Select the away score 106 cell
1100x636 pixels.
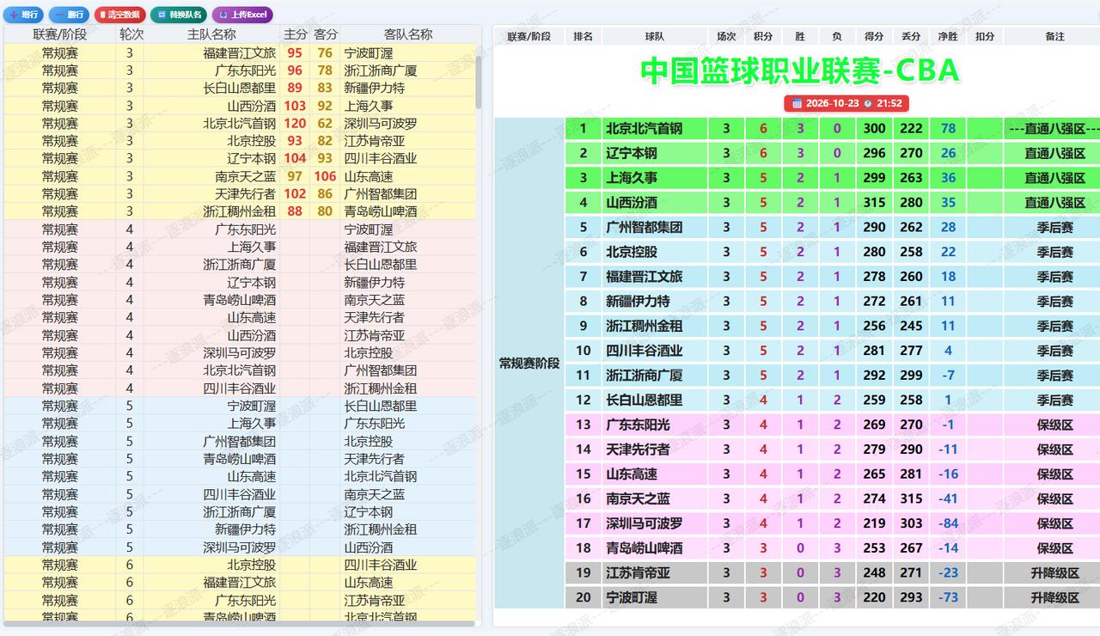325,176
